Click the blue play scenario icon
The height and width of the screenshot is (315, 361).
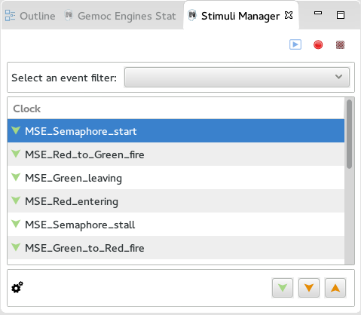point(295,44)
